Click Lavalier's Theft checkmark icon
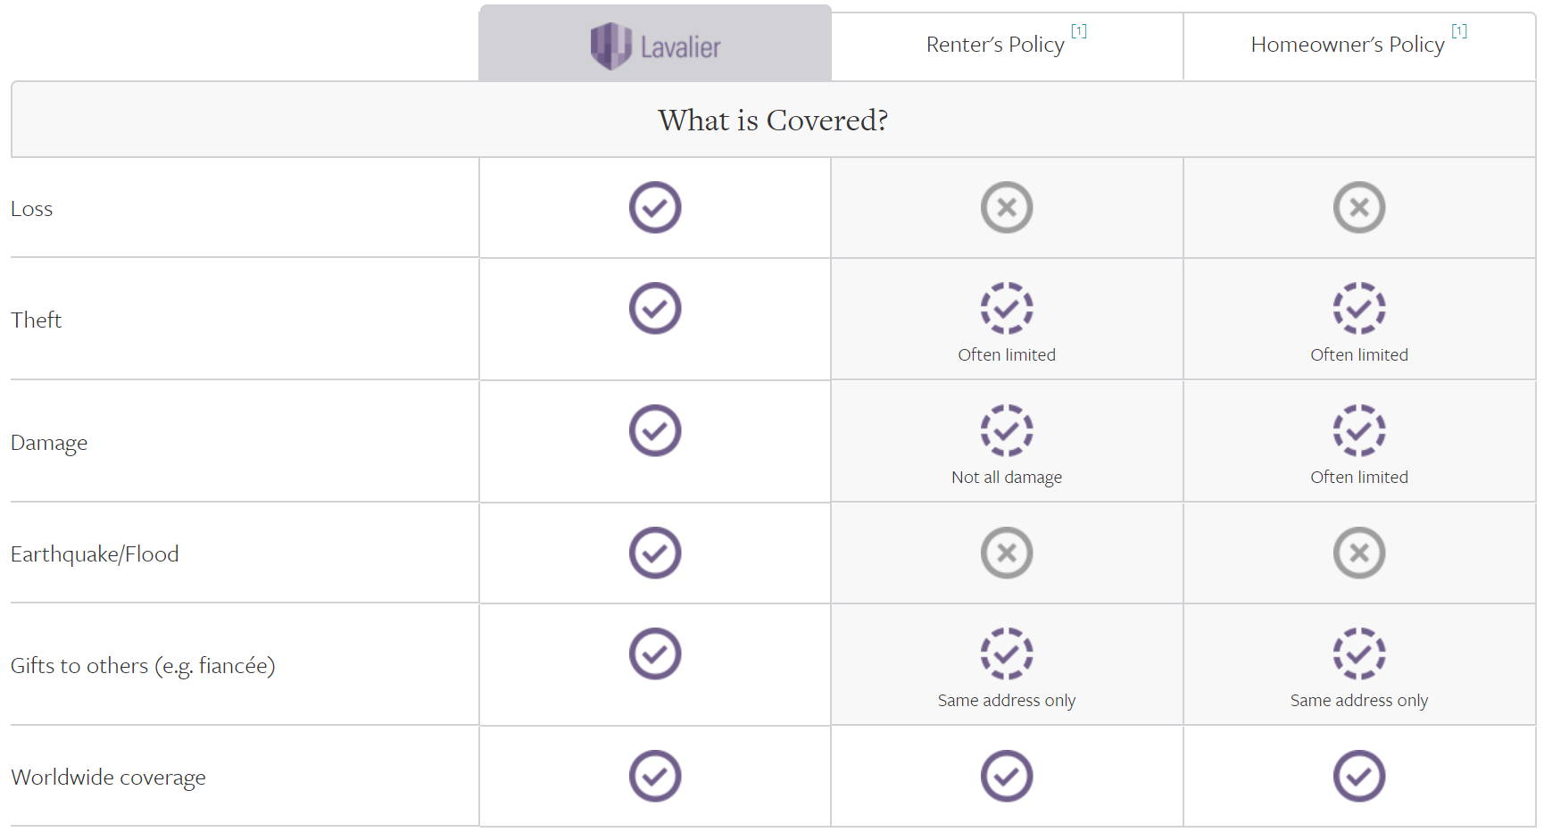 [x=655, y=309]
